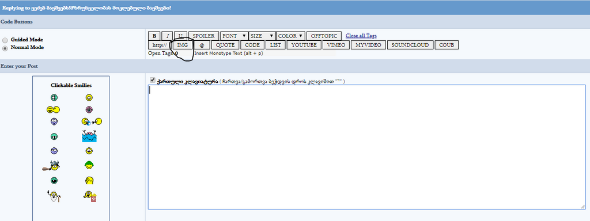The width and height of the screenshot is (590, 221).
Task: Insert the two yellow smileys hugging
Action: [x=54, y=110]
